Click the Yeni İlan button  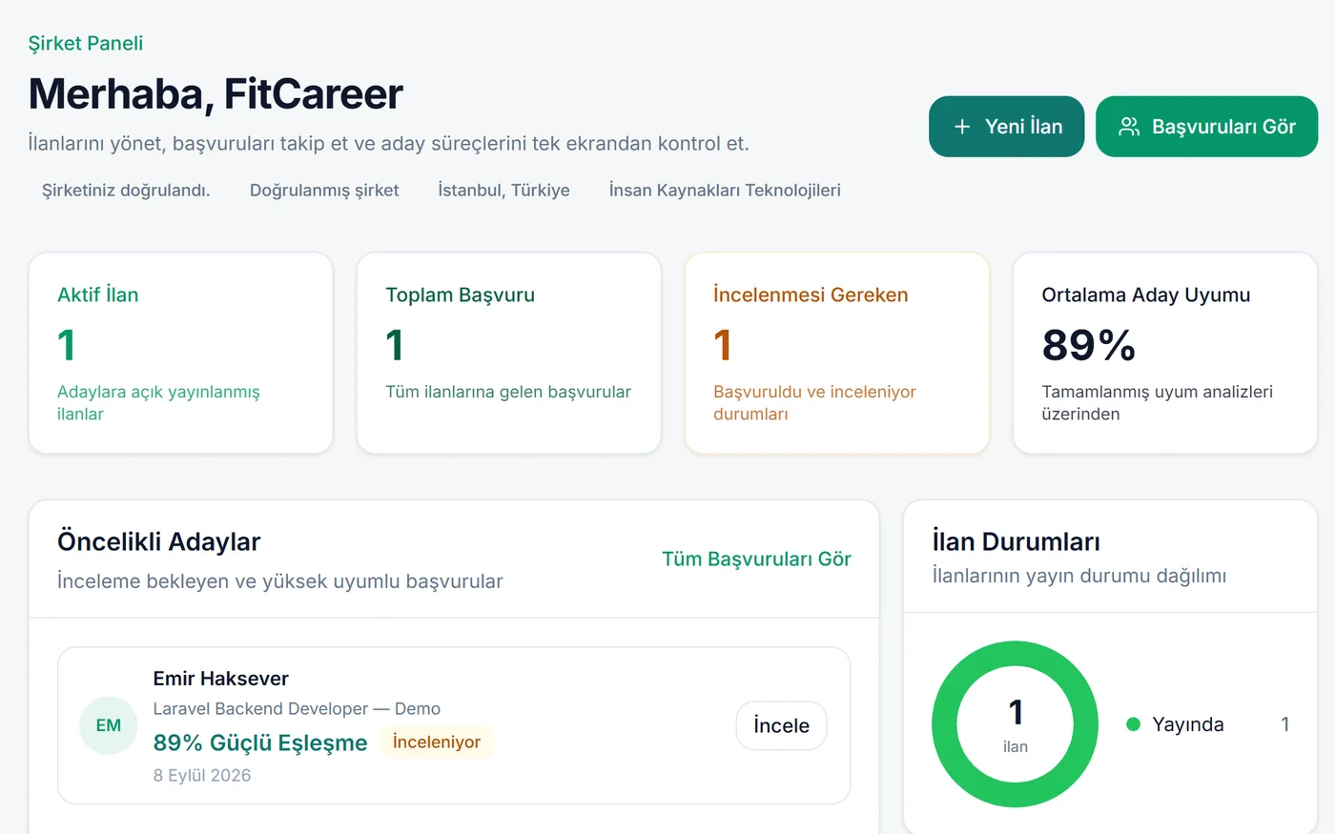[x=1006, y=127]
